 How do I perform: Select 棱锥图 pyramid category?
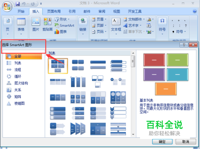coord(24,103)
